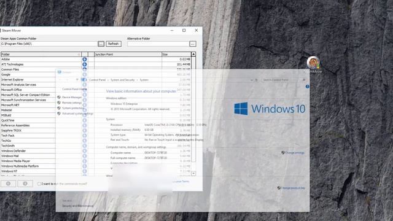Select System breadcrumb segment

[x=144, y=80]
